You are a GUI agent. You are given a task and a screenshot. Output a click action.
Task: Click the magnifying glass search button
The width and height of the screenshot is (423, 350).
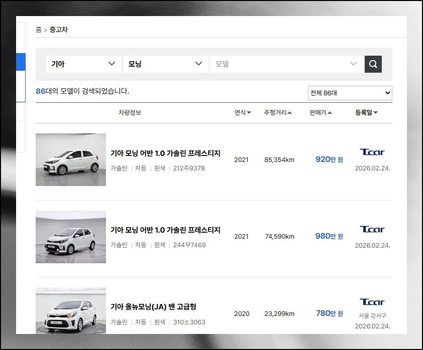click(x=373, y=64)
